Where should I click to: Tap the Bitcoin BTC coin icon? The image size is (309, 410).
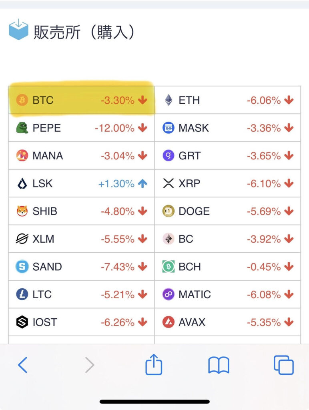point(22,100)
